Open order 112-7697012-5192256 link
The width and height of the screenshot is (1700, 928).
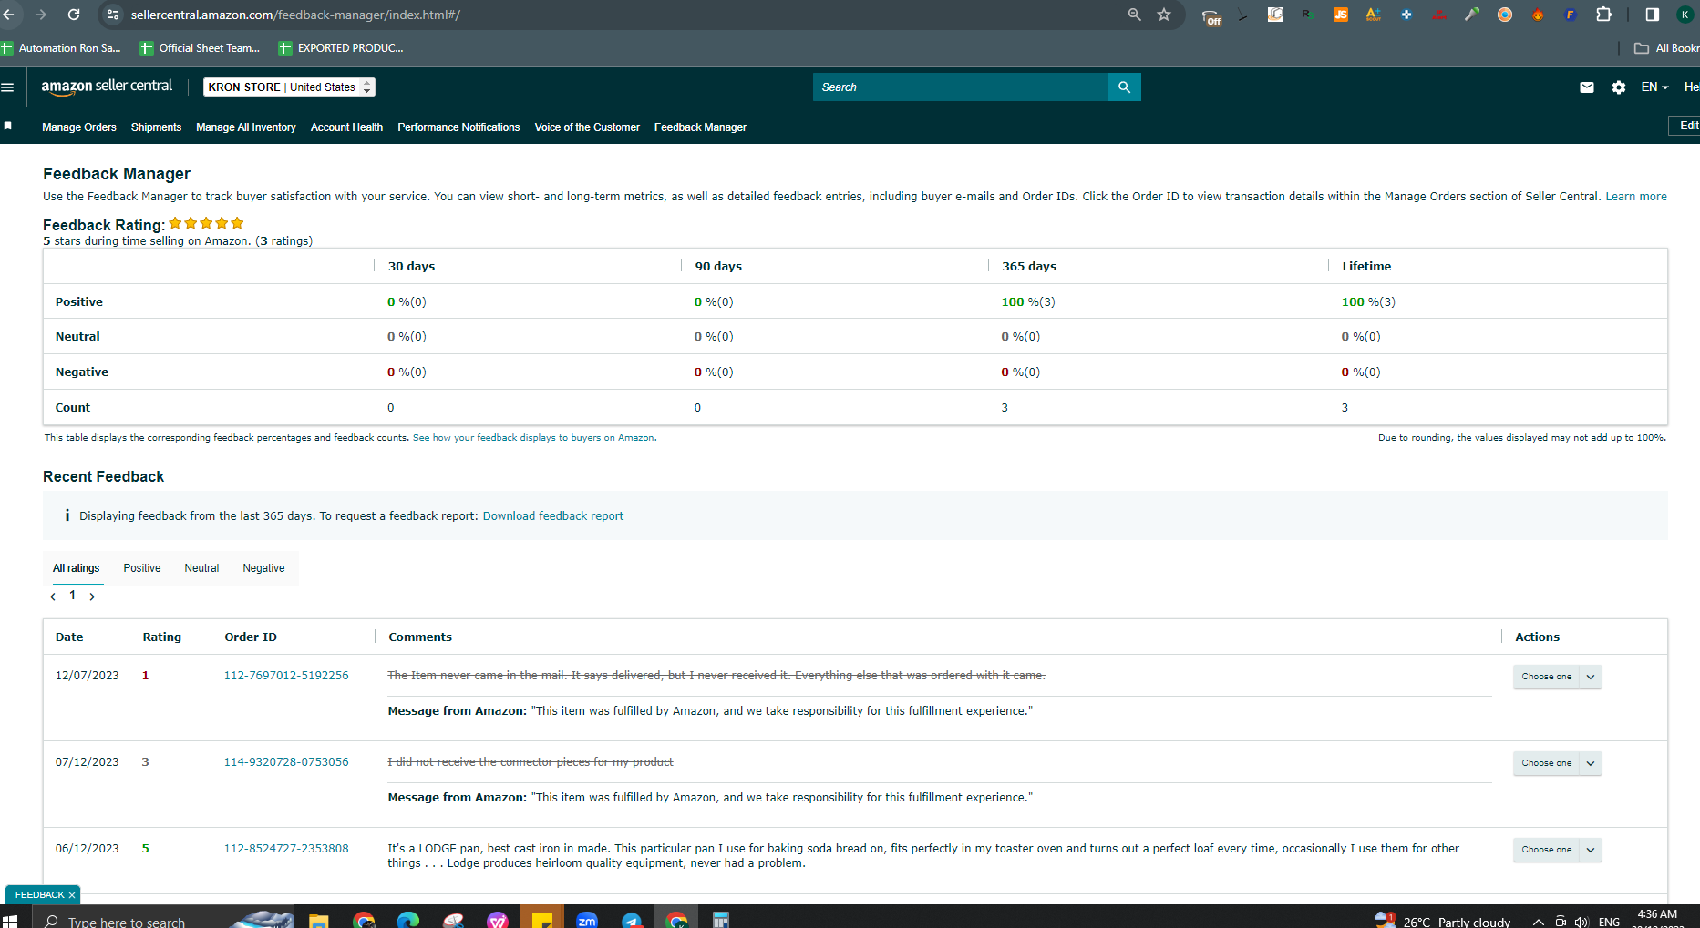point(286,676)
